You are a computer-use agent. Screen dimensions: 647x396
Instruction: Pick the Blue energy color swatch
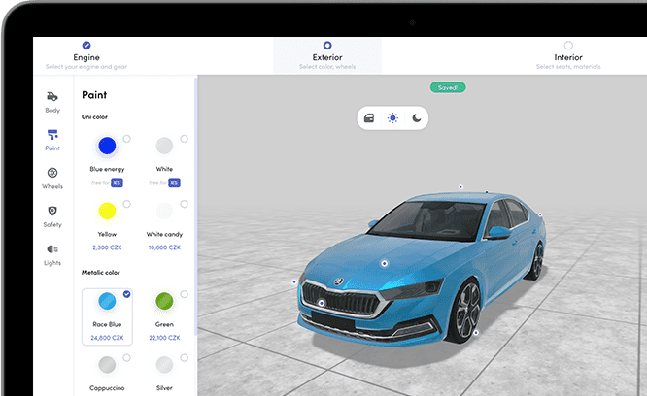point(107,146)
